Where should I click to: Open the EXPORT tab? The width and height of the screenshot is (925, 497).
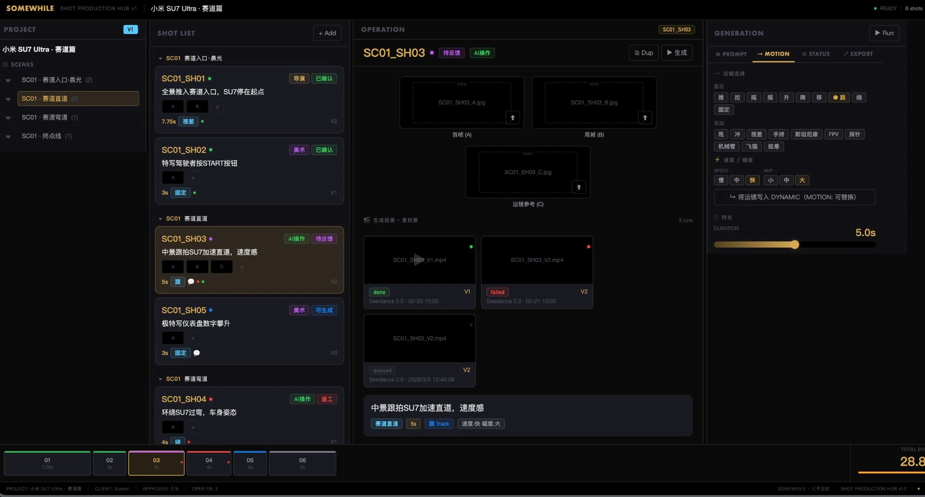858,54
